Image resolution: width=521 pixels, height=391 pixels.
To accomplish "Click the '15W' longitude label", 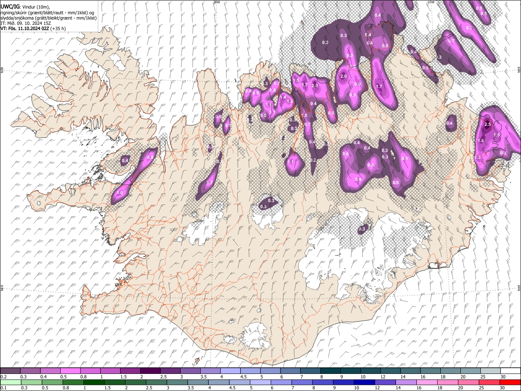I will click(x=431, y=2).
